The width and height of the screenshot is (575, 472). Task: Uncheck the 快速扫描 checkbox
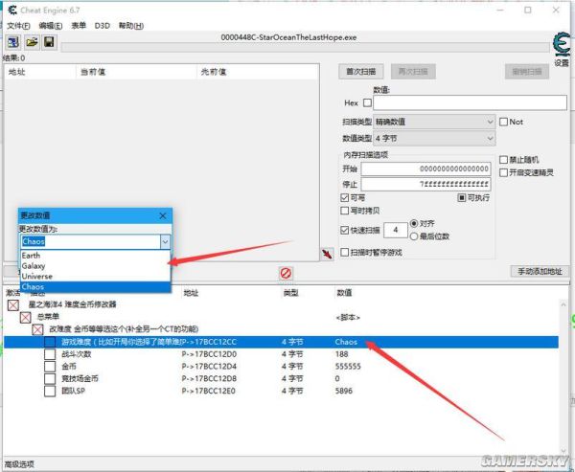click(x=344, y=230)
